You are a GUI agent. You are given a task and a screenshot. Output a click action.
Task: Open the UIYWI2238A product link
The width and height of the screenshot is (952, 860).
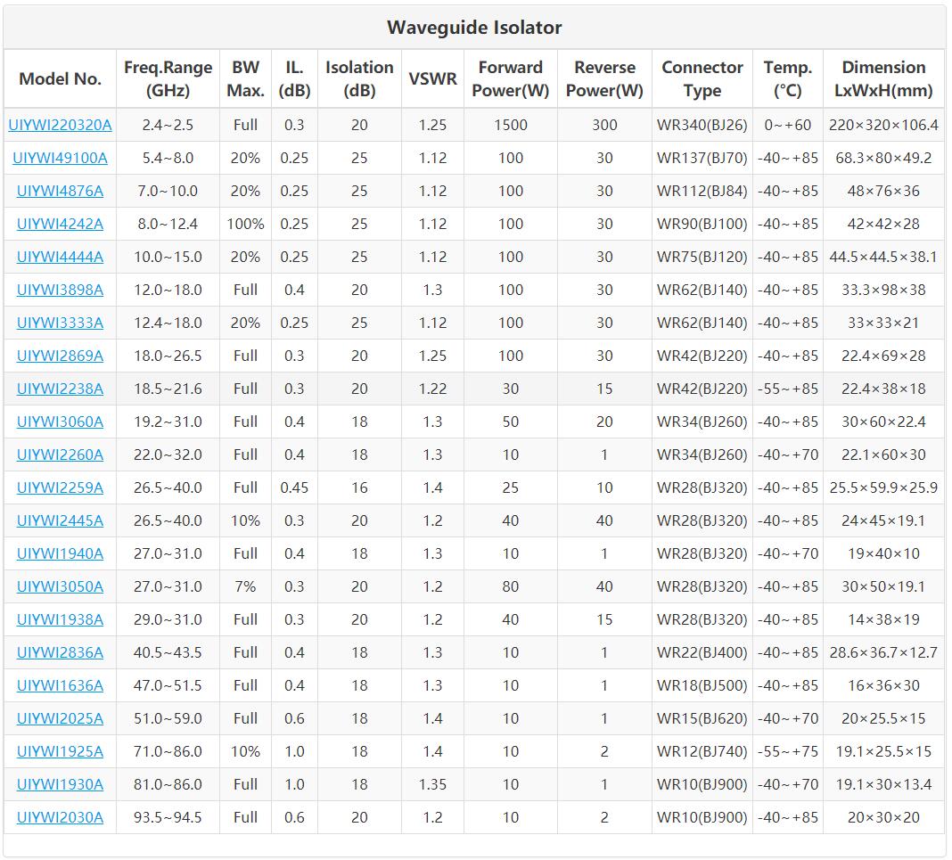(x=60, y=389)
